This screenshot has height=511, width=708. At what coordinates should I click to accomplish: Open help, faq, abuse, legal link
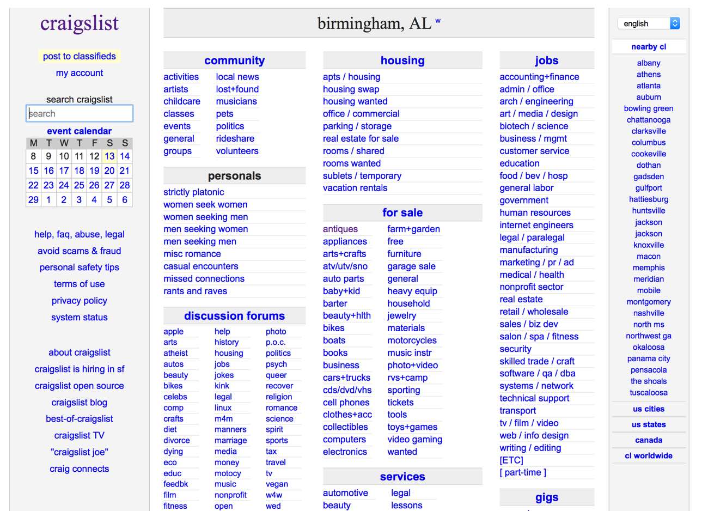pos(80,234)
